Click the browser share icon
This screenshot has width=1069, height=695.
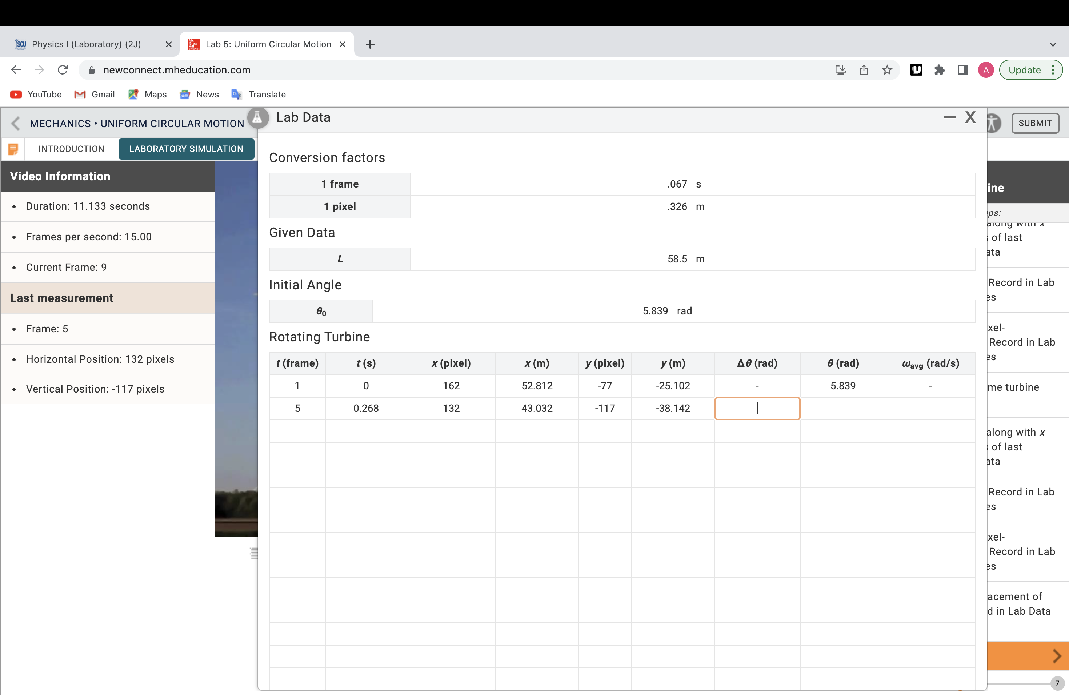[863, 70]
